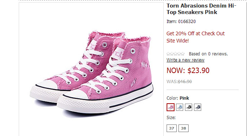Click the first star in the rating row
The width and height of the screenshot is (247, 136).
point(168,54)
